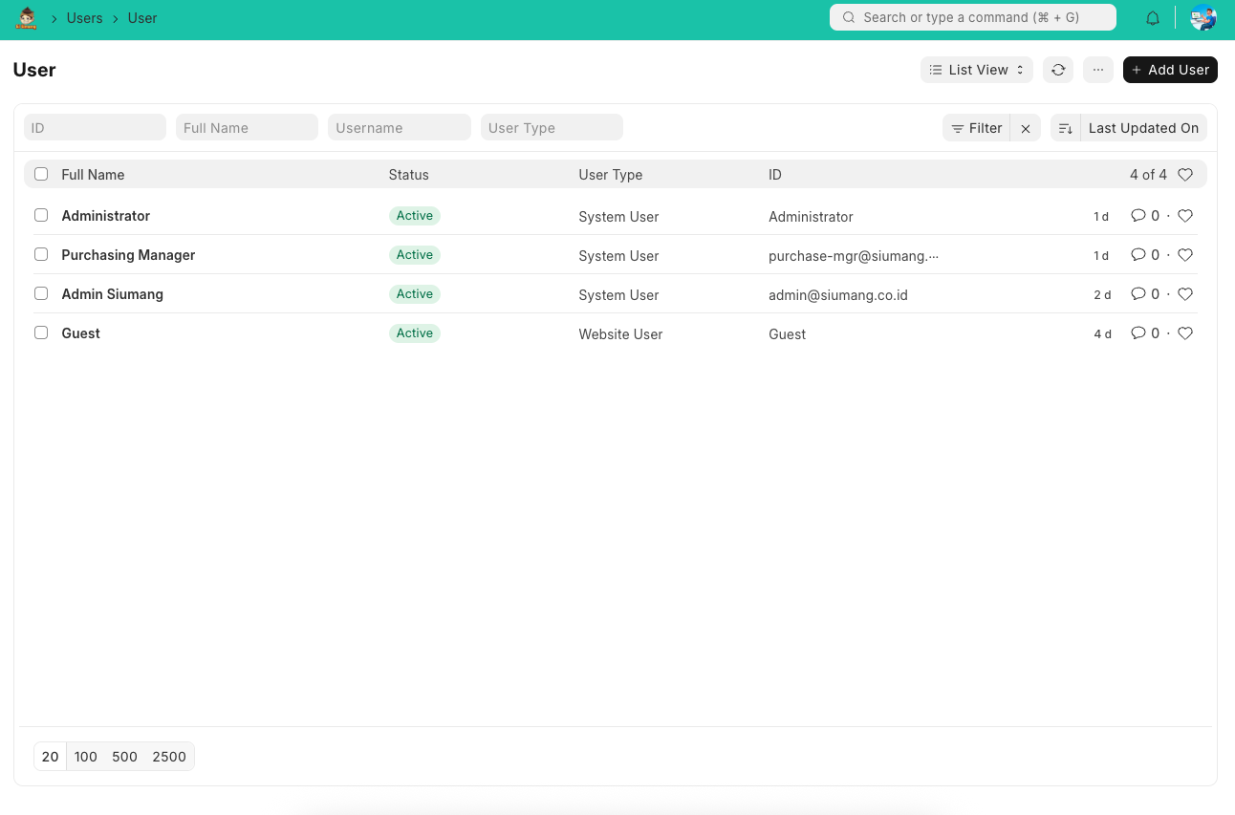Click comment icon on Purchasing Manager row

[x=1137, y=255]
